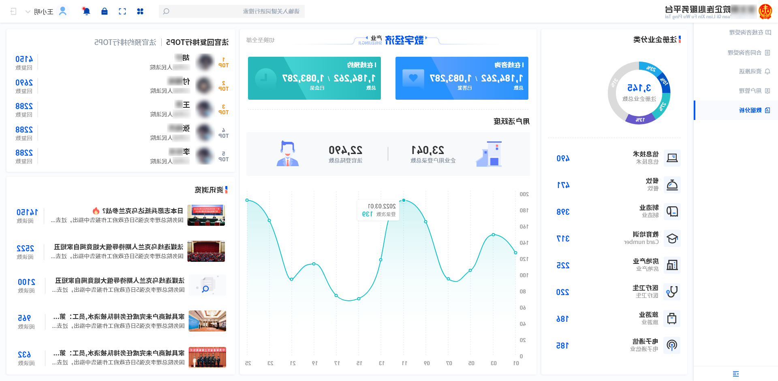778x381 pixels.
Task: Click reply count 4150
Action: (x=24, y=59)
